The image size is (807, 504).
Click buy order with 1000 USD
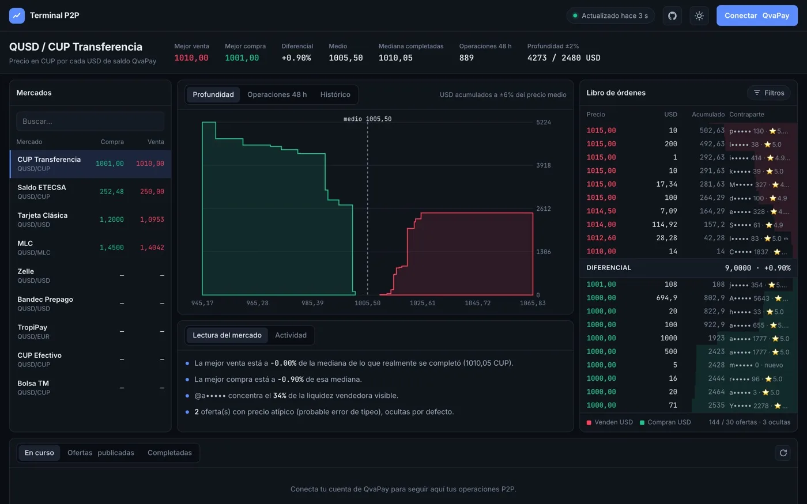[689, 338]
